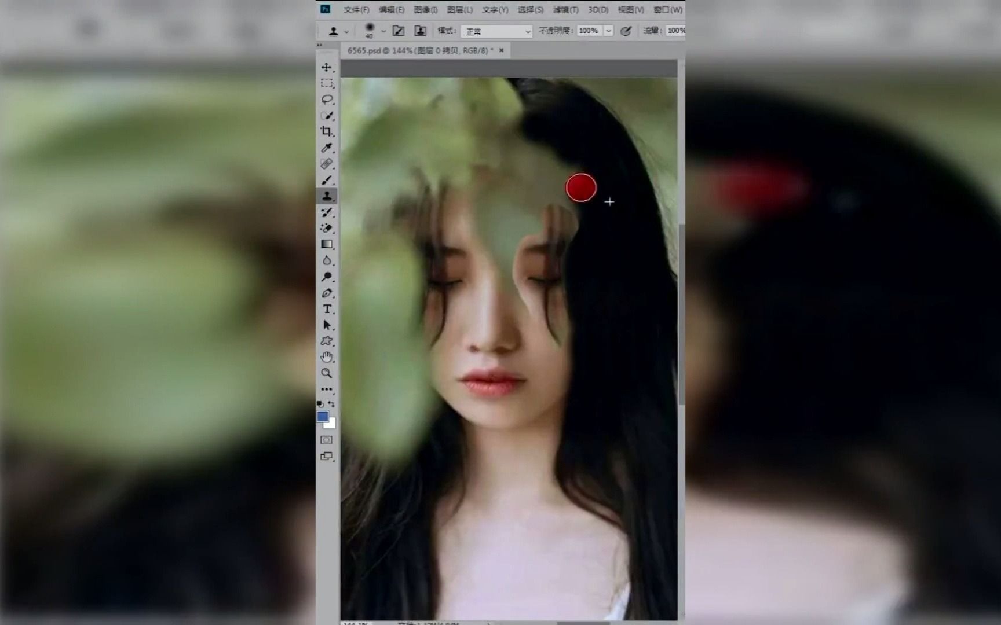Open the 3D(D) menu
Viewport: 1001px width, 625px height.
coord(598,10)
